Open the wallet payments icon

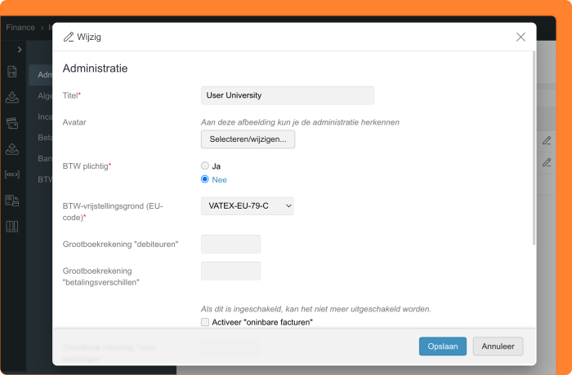coord(12,123)
